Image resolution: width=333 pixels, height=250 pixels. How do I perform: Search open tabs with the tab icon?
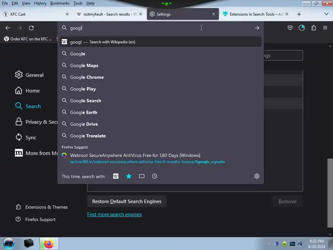tap(142, 176)
